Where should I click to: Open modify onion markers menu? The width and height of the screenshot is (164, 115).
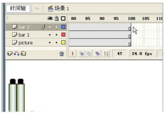click(x=106, y=54)
